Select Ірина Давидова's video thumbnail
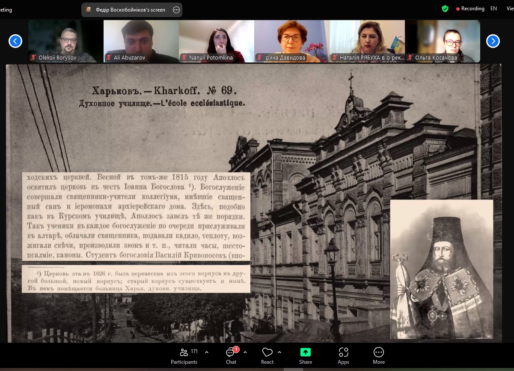Screen dimensions: 514x371 pyautogui.click(x=291, y=41)
